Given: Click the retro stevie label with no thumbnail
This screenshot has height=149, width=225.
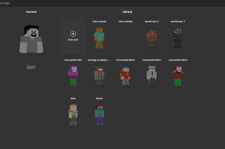Looking at the screenshot, I should [125, 21].
